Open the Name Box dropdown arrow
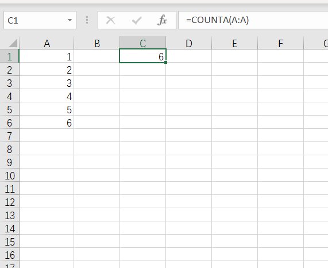This screenshot has height=268, width=328. tap(70, 20)
